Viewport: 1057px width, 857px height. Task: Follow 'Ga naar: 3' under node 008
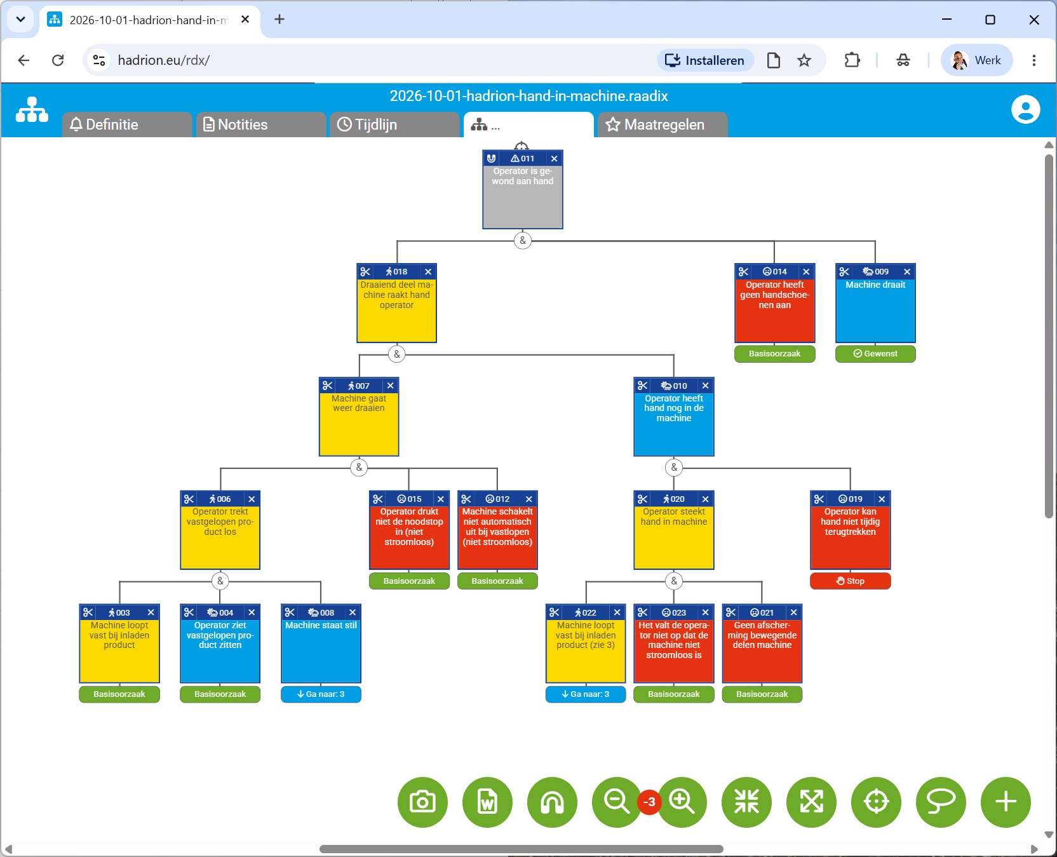coord(321,694)
